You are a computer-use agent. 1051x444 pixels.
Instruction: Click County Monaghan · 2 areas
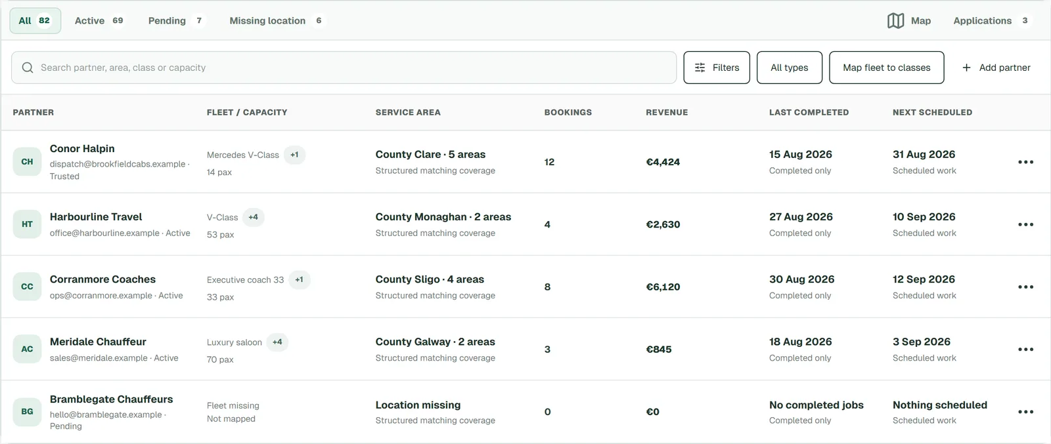[443, 217]
